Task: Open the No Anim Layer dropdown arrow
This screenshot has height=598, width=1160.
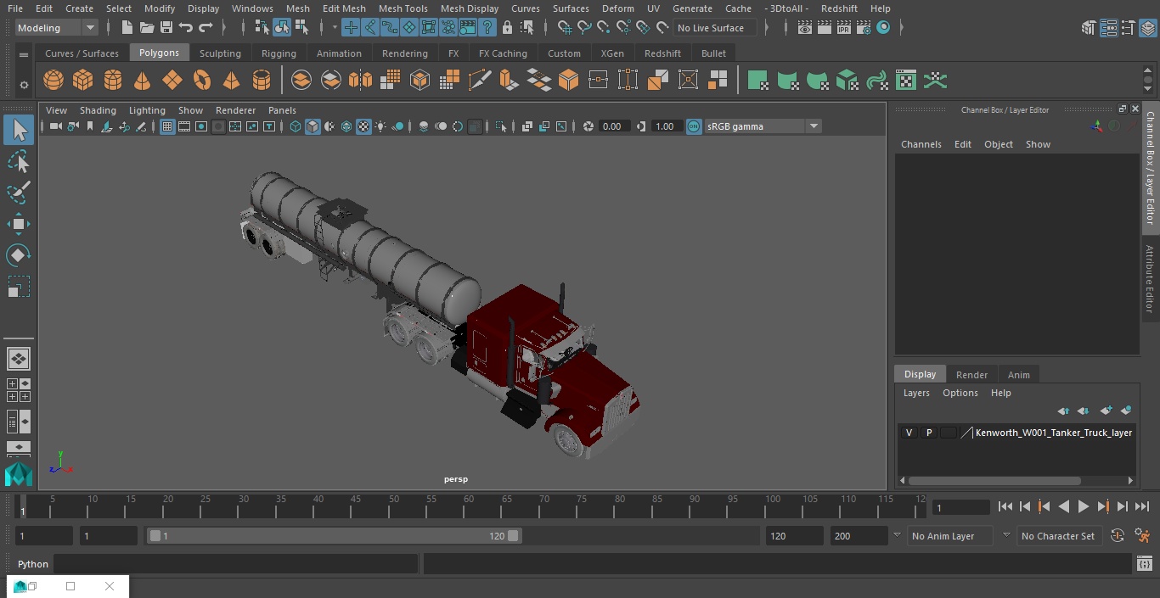Action: [897, 535]
